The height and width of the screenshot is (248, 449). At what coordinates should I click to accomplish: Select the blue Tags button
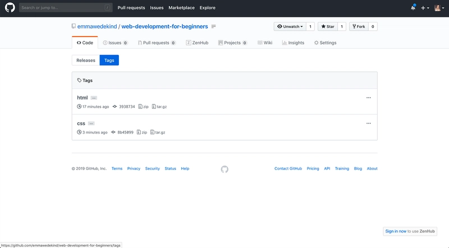coord(109,60)
